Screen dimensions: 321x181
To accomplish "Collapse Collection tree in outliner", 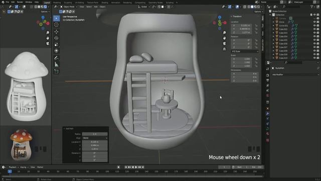I will pos(270,15).
